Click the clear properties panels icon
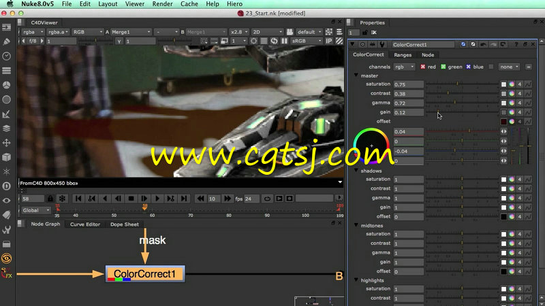The width and height of the screenshot is (545, 306). click(373, 33)
